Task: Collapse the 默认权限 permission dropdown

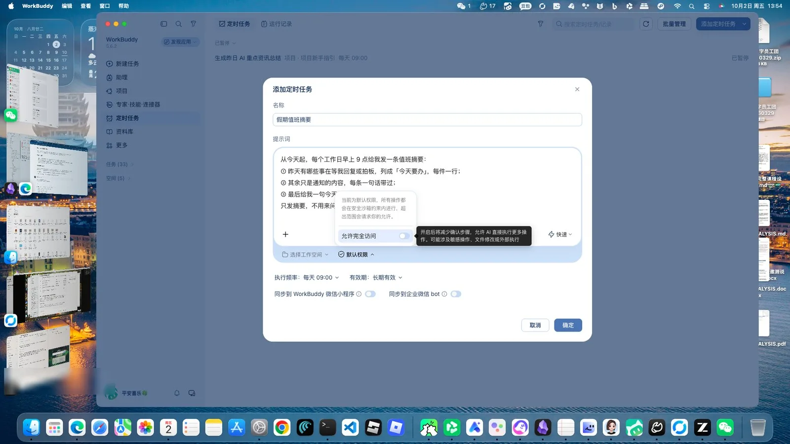Action: (356, 255)
